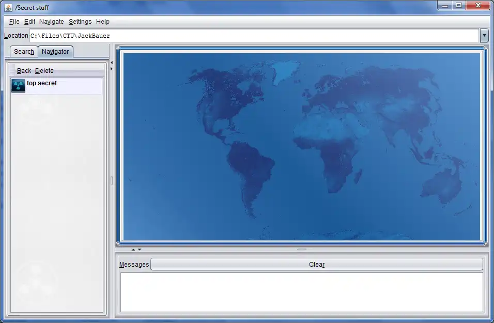The width and height of the screenshot is (494, 323).
Task: Close the Secret stuff window
Action: (x=478, y=6)
